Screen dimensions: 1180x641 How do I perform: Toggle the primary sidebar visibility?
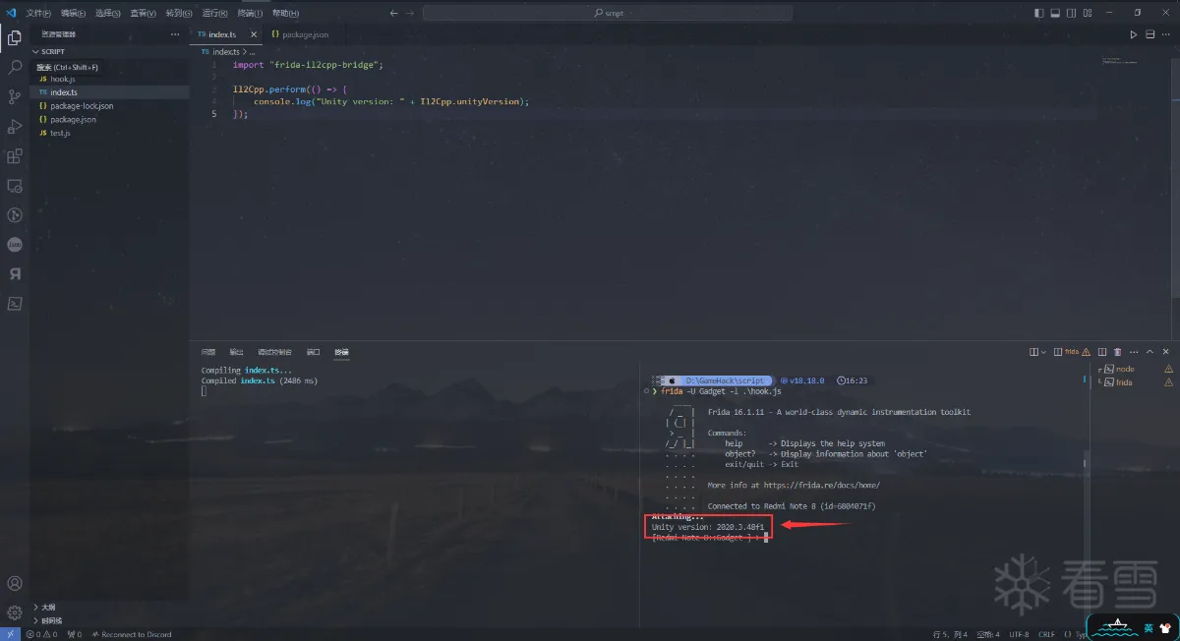coord(1040,13)
